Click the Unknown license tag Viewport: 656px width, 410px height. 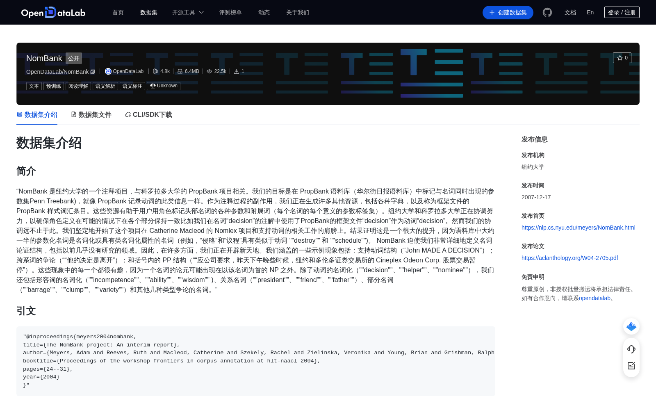click(x=164, y=86)
